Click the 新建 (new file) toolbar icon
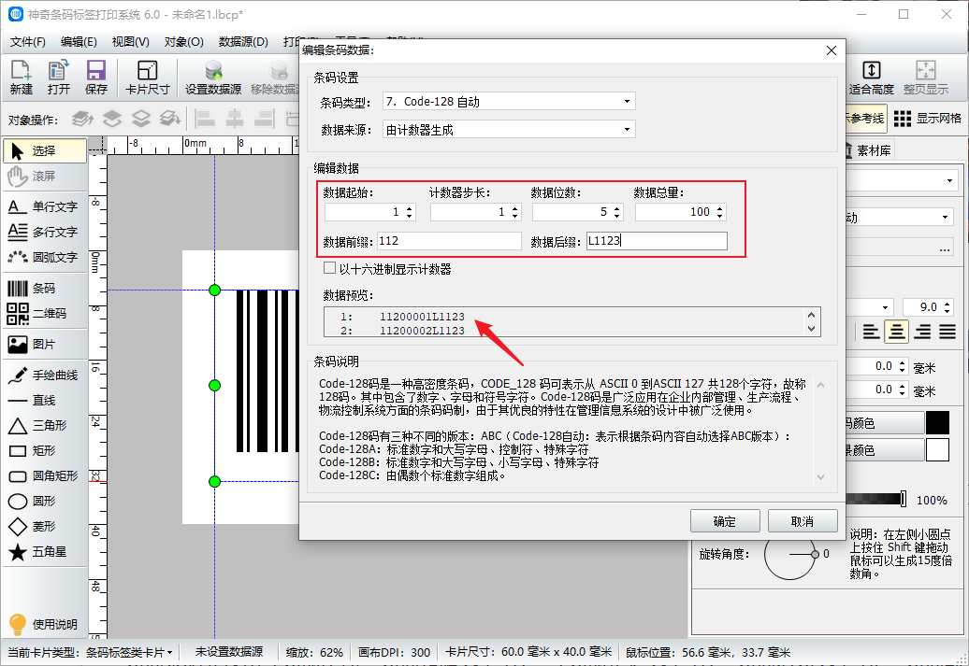The image size is (969, 666). [x=21, y=78]
